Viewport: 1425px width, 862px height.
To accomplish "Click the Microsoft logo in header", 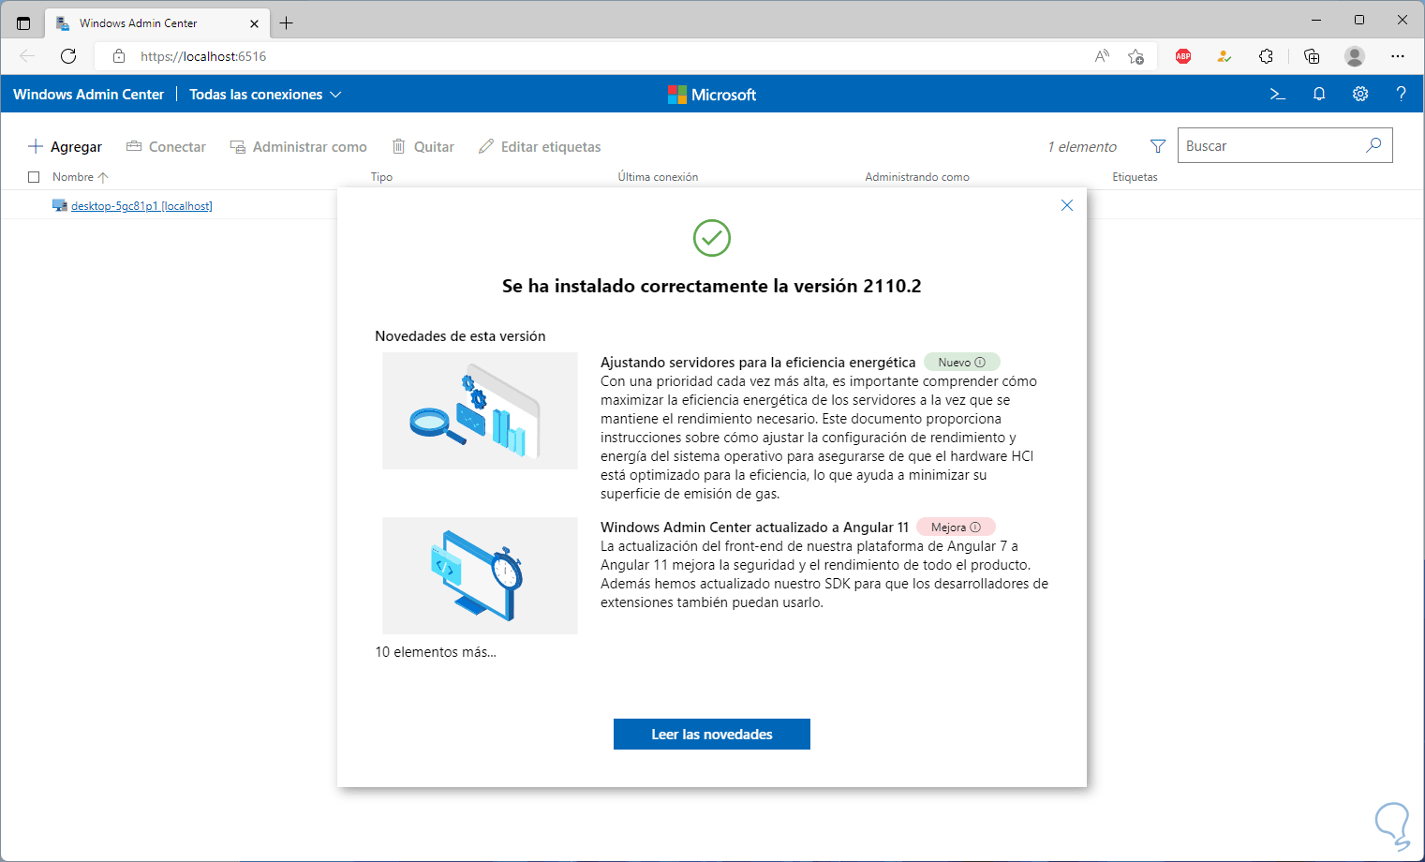I will tap(712, 95).
